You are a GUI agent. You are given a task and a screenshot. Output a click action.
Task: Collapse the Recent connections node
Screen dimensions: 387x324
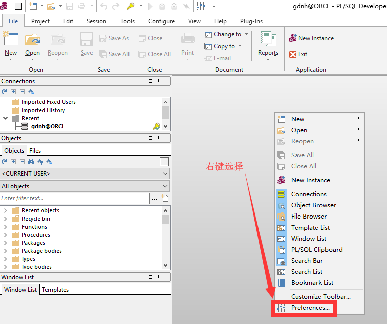coord(5,118)
